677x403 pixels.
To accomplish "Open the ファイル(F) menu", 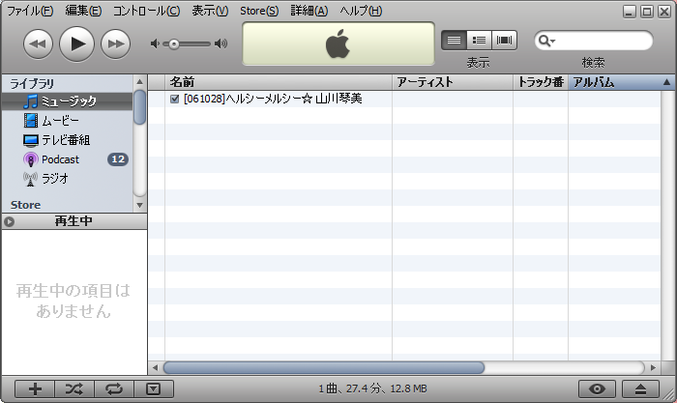I will coord(30,11).
